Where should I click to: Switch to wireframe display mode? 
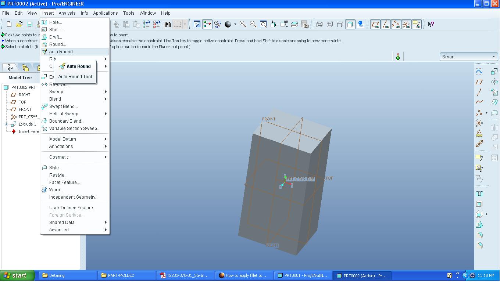(x=319, y=24)
